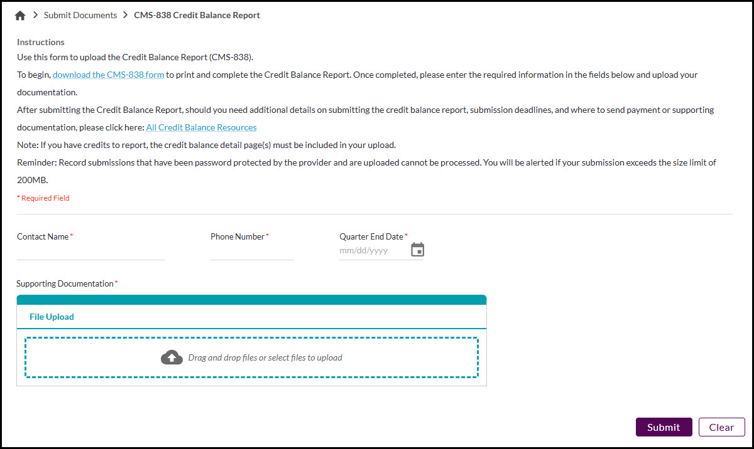The width and height of the screenshot is (754, 449).
Task: Click the Clear button
Action: 721,427
